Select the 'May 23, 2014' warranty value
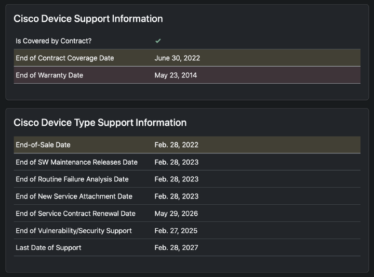 click(x=176, y=75)
